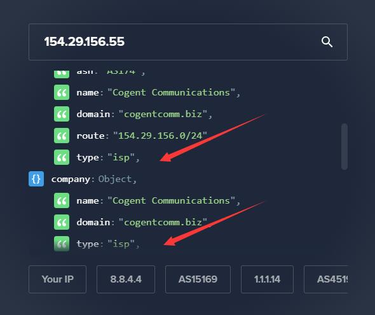375x315 pixels.
Task: Select the route value 154.29.156.0/24
Action: pos(160,136)
